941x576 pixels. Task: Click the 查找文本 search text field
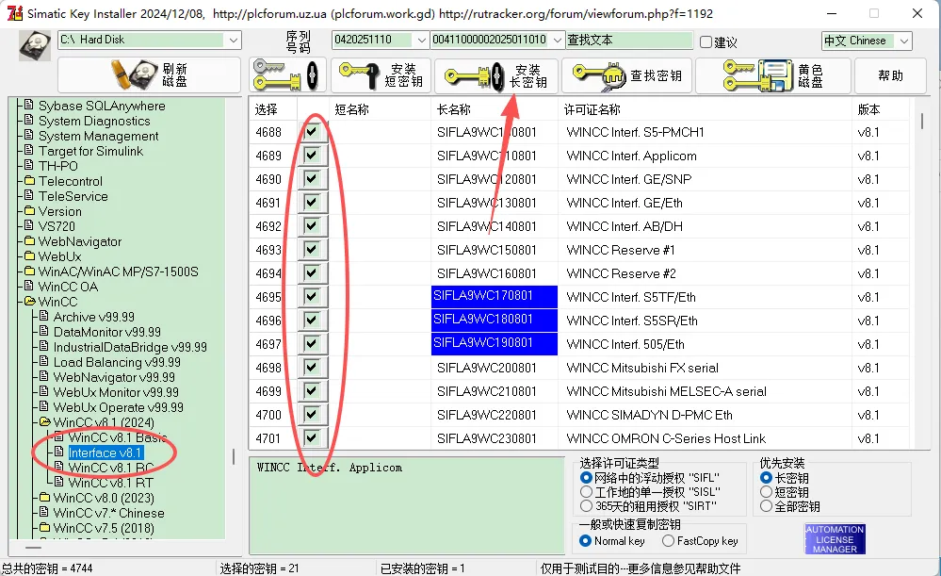(x=629, y=41)
